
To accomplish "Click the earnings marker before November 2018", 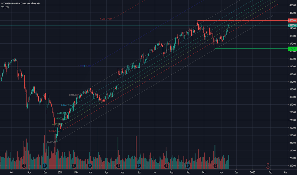I will point(24,166).
